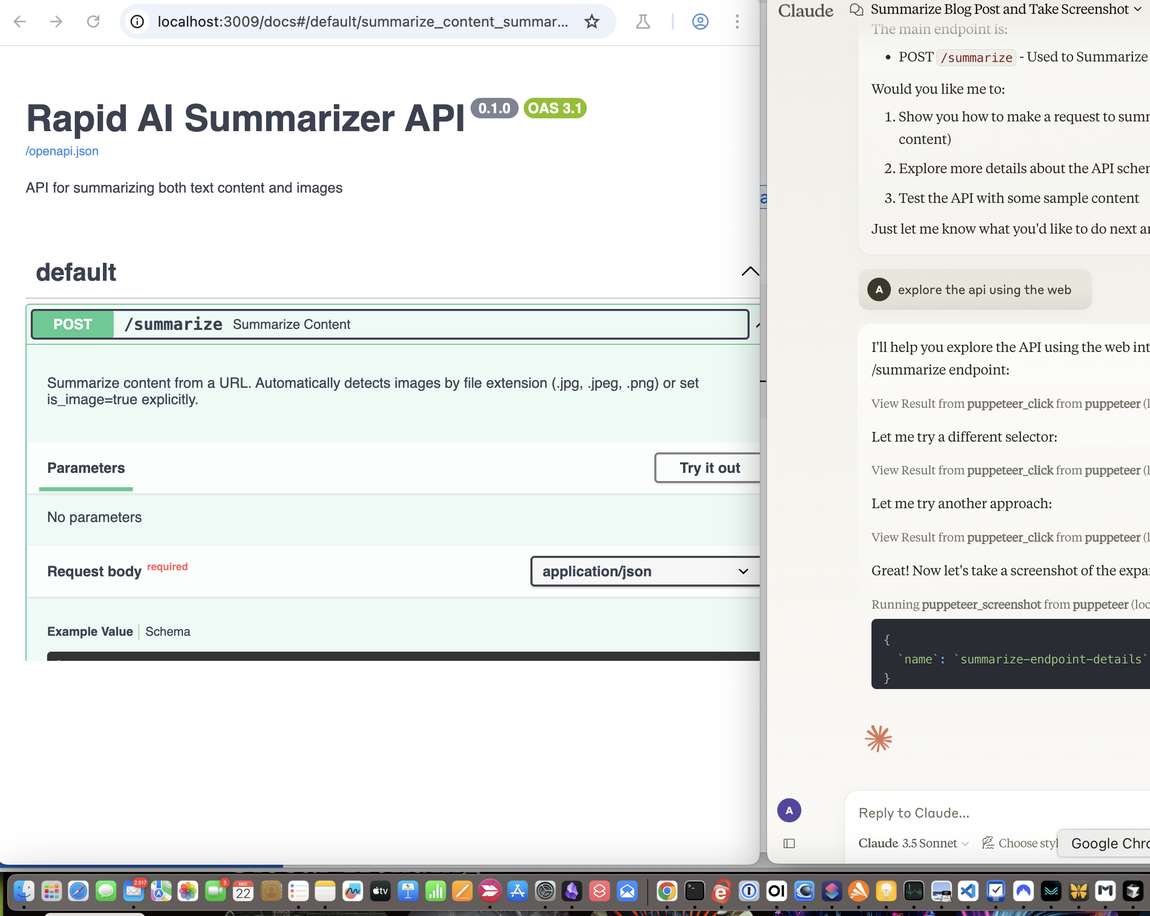The image size is (1150, 916).
Task: Bookmark page with the star icon
Action: click(591, 22)
